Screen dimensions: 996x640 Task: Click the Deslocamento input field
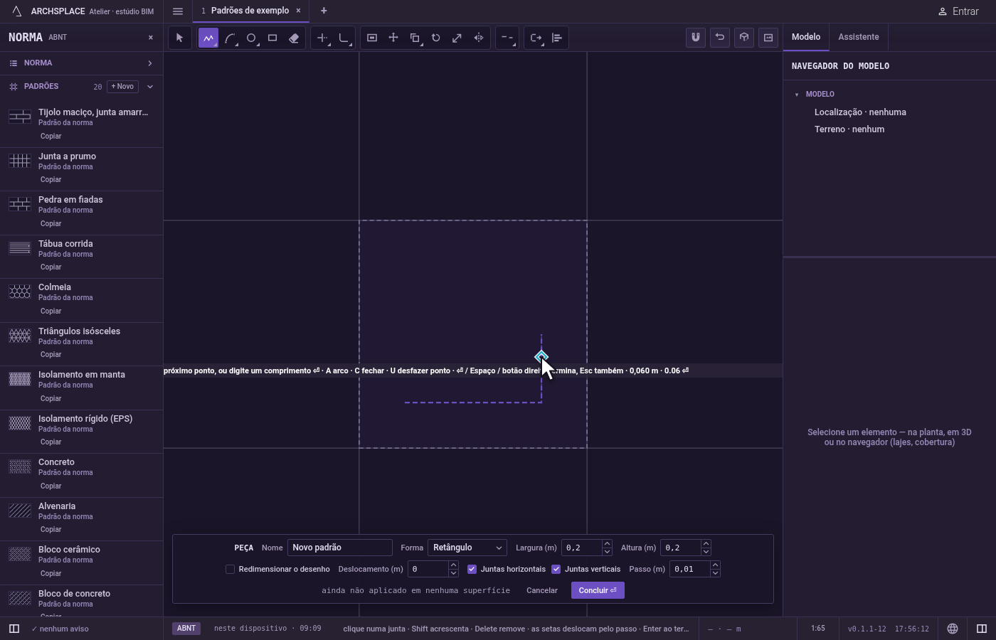[x=428, y=569]
